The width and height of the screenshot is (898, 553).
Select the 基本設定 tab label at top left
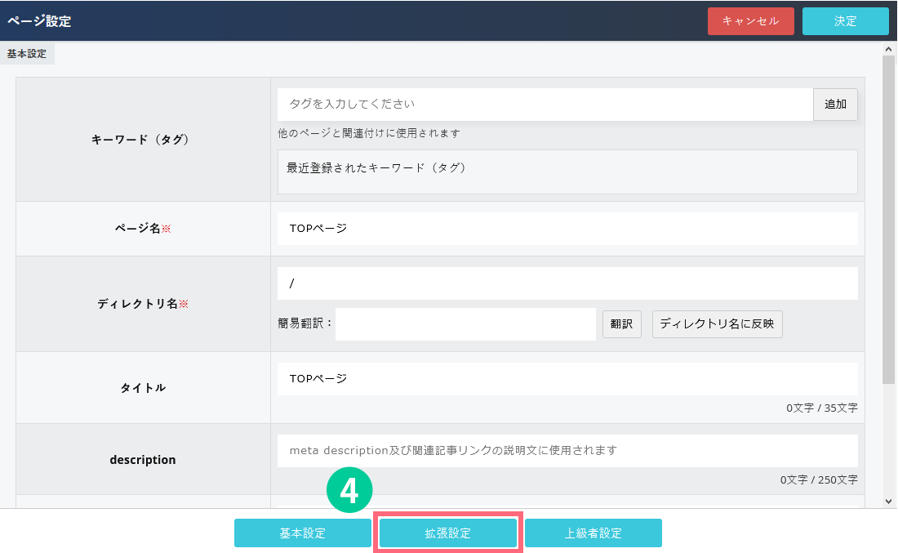pos(27,54)
